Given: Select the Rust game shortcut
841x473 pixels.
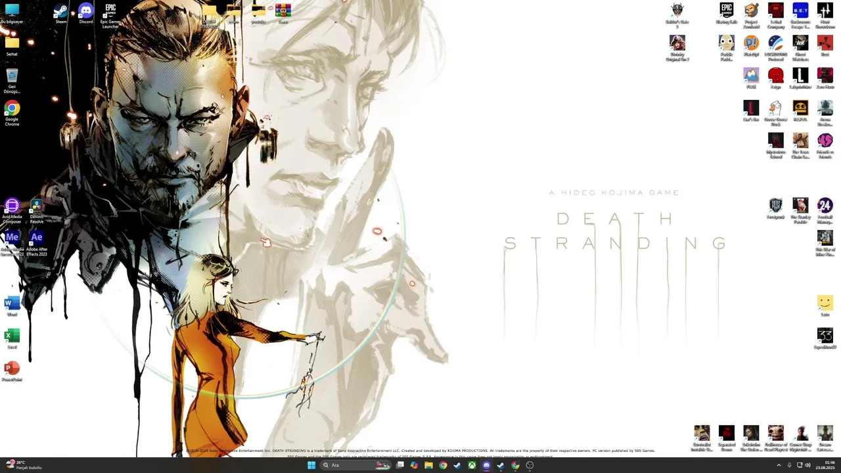Looking at the screenshot, I should coord(825,46).
